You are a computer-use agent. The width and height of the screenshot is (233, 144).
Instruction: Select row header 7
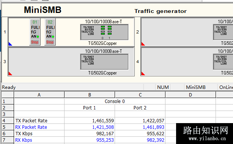[x=8, y=140]
